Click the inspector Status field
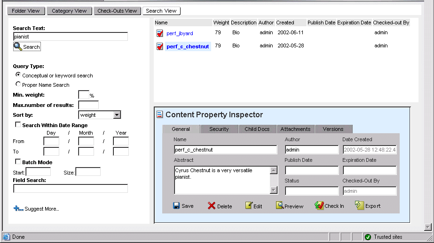This screenshot has height=243, width=434. click(x=312, y=191)
